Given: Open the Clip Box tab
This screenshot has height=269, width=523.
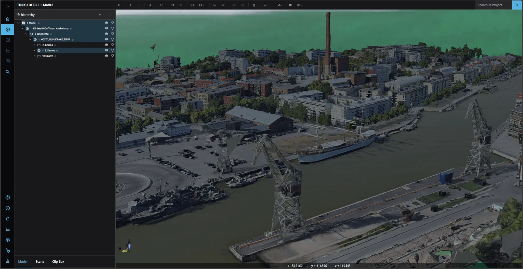Looking at the screenshot, I should pyautogui.click(x=58, y=261).
